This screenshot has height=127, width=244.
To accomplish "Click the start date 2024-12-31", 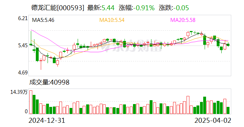I will click(x=47, y=120).
